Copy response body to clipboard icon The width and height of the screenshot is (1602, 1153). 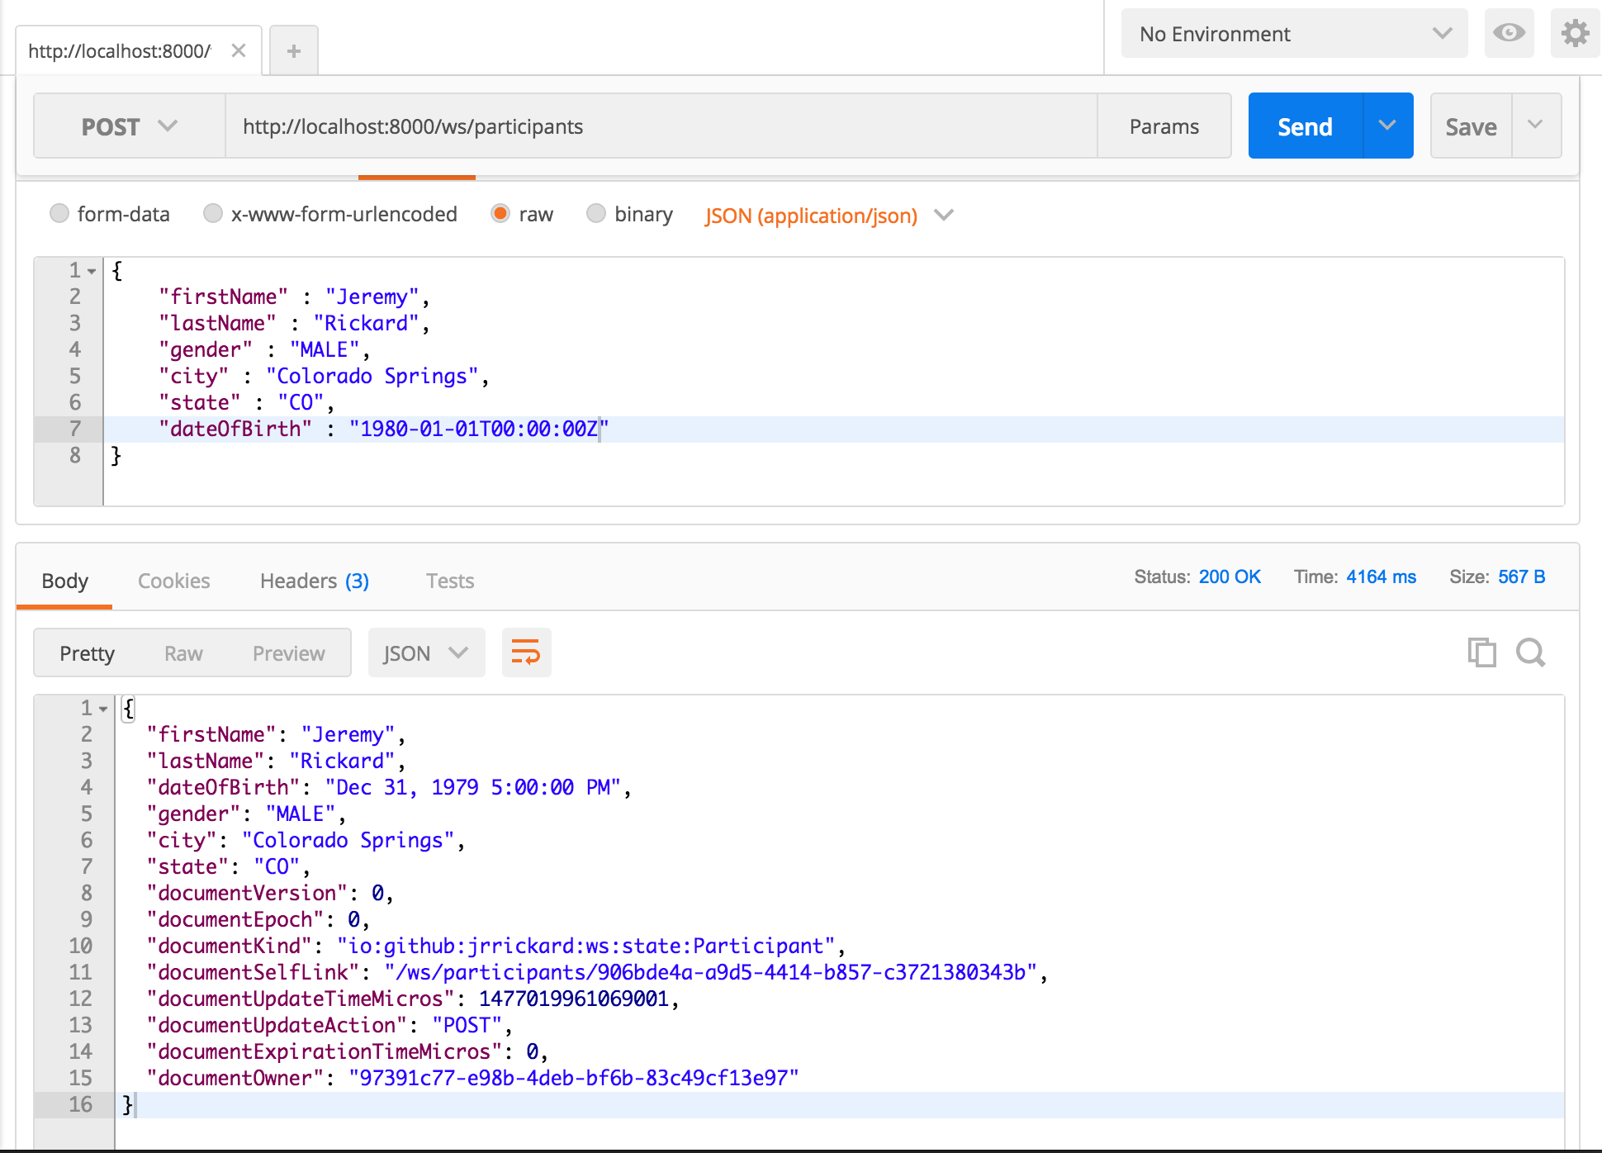[1481, 652]
